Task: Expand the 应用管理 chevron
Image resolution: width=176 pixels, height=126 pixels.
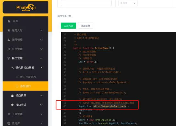Action: [42, 49]
